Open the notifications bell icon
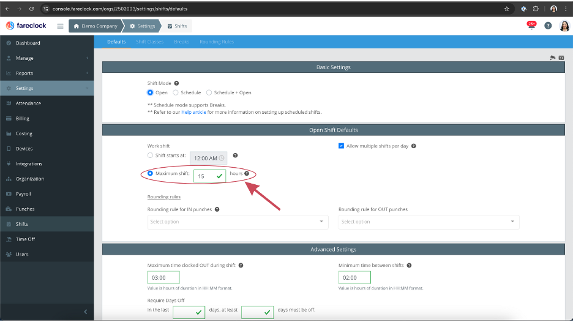The image size is (573, 322). coord(531,26)
